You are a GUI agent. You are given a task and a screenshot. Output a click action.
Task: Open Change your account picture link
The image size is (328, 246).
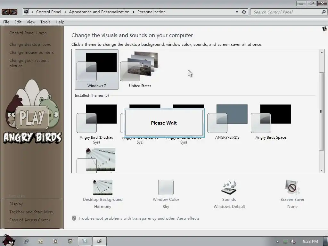click(29, 63)
